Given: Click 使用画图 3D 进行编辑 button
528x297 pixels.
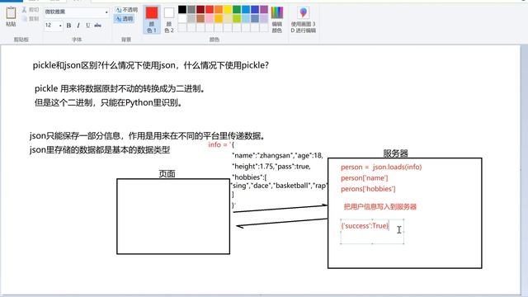Looking at the screenshot, I should click(x=303, y=20).
